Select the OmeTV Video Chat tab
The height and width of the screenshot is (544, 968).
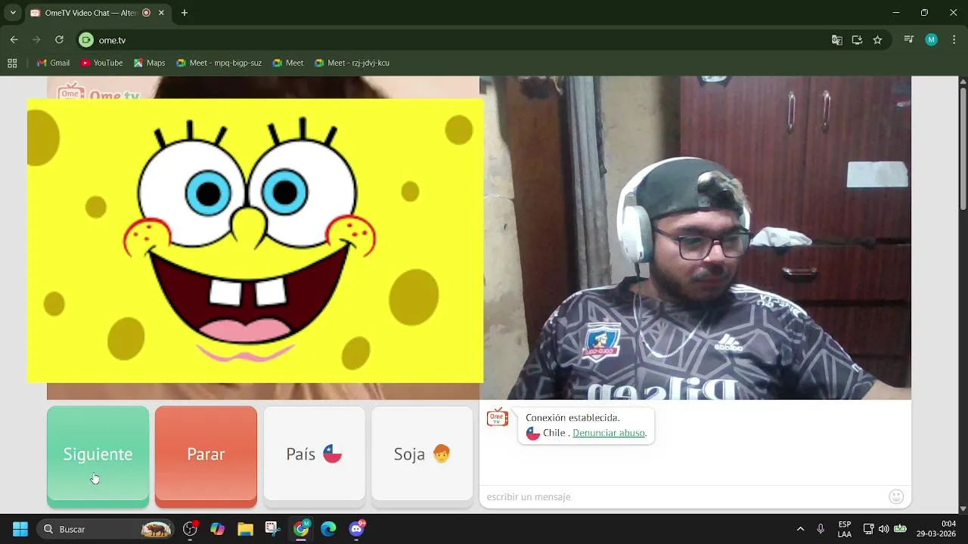(89, 13)
